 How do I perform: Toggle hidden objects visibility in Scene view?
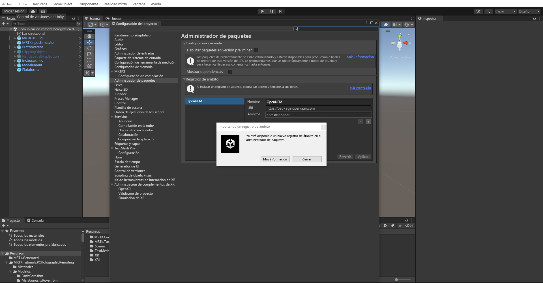click(386, 25)
